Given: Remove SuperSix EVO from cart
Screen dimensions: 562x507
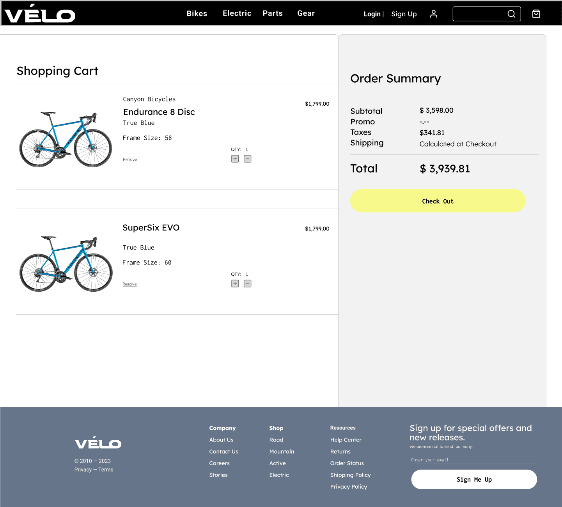Looking at the screenshot, I should [129, 284].
